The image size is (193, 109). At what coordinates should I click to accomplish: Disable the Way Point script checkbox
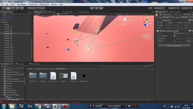(160, 31)
